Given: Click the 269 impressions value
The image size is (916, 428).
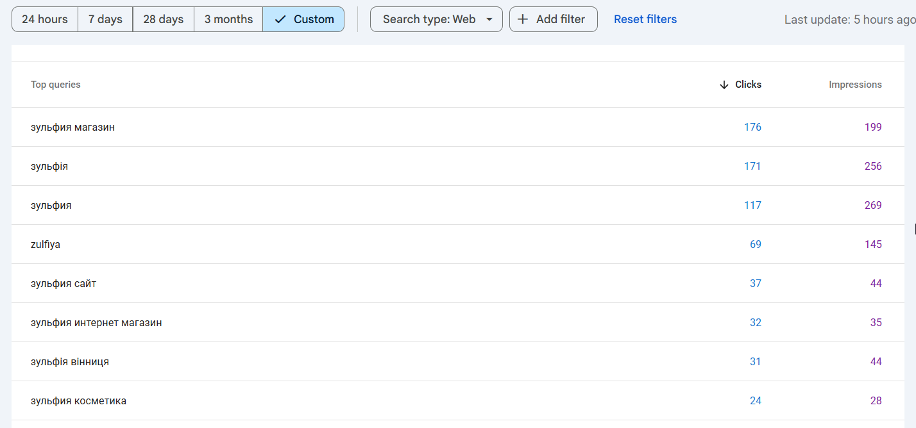Looking at the screenshot, I should click(x=873, y=205).
